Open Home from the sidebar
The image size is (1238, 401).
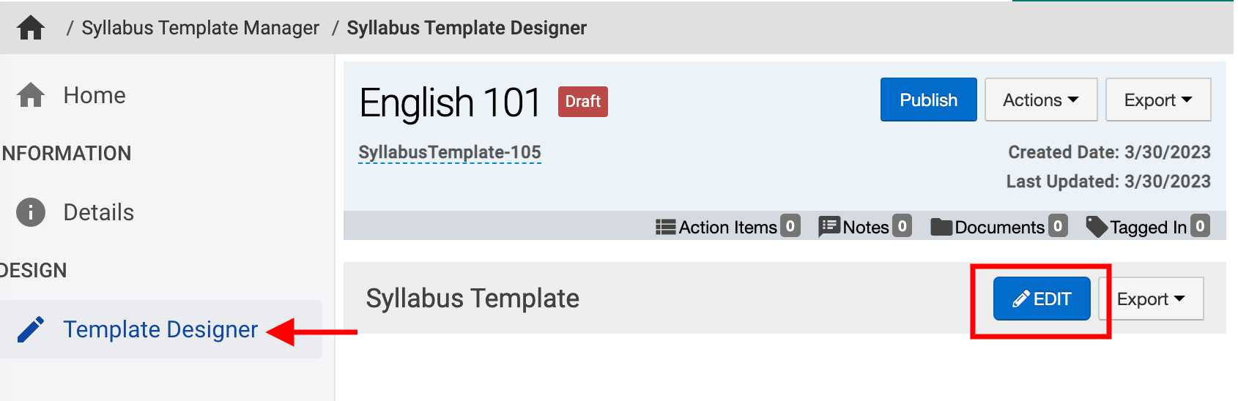click(x=94, y=95)
